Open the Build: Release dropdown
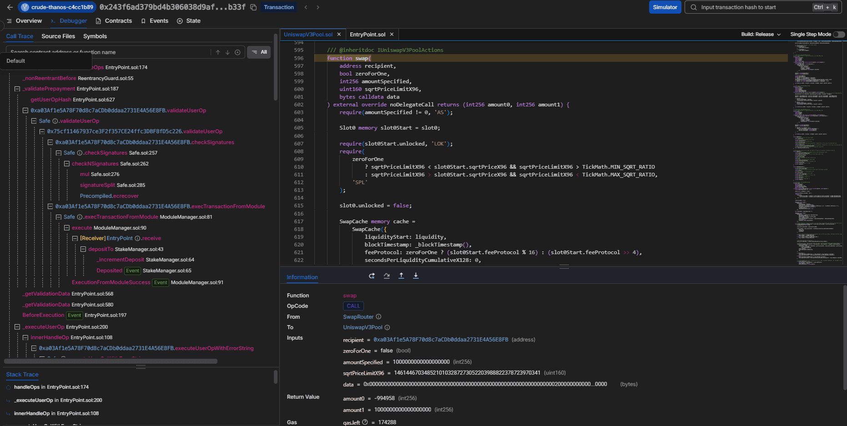The image size is (847, 426). pyautogui.click(x=761, y=35)
